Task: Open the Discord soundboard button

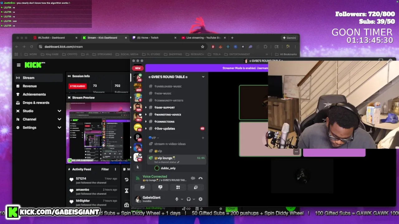Action: pos(196,187)
